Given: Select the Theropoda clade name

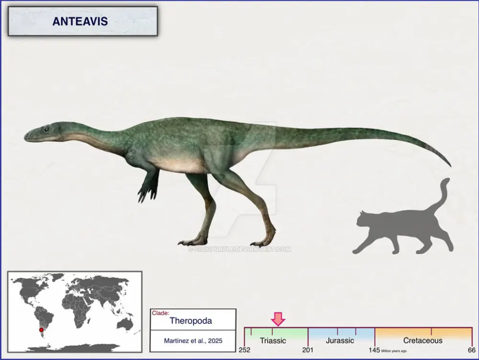Looking at the screenshot, I should [191, 321].
